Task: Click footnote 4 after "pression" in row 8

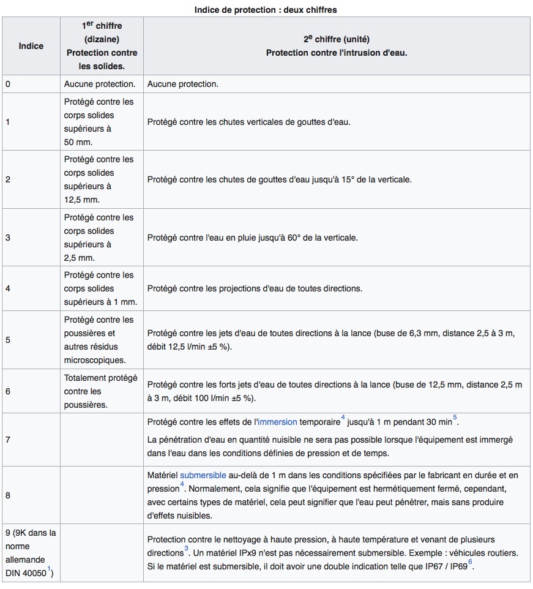Action: (182, 486)
